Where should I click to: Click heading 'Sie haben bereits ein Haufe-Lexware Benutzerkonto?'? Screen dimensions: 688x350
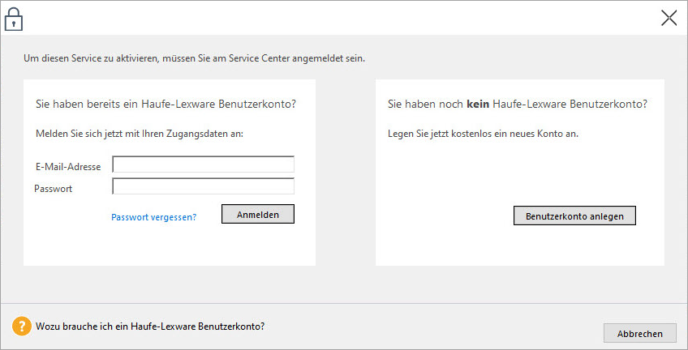click(166, 105)
